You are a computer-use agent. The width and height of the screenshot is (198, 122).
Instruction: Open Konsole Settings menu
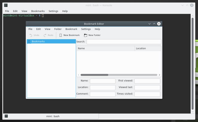(x=54, y=11)
